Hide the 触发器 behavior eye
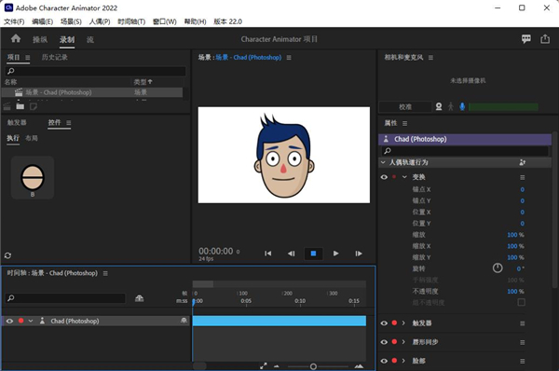 pyautogui.click(x=384, y=323)
